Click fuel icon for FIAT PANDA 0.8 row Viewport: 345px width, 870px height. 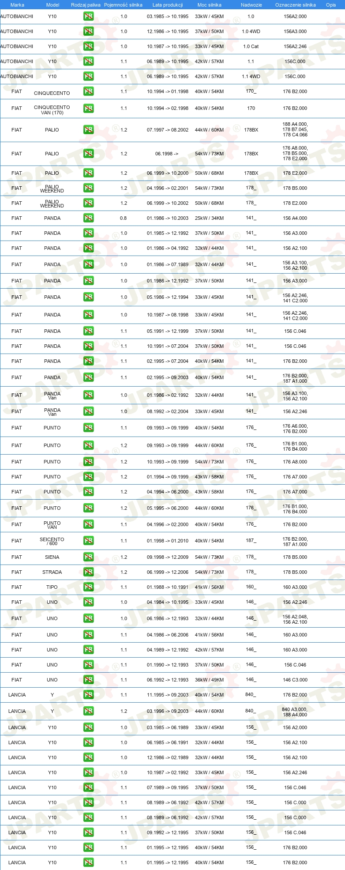pyautogui.click(x=89, y=218)
